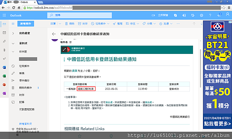
Task: Open Skype from the Outlook header
Action: (x=175, y=15)
